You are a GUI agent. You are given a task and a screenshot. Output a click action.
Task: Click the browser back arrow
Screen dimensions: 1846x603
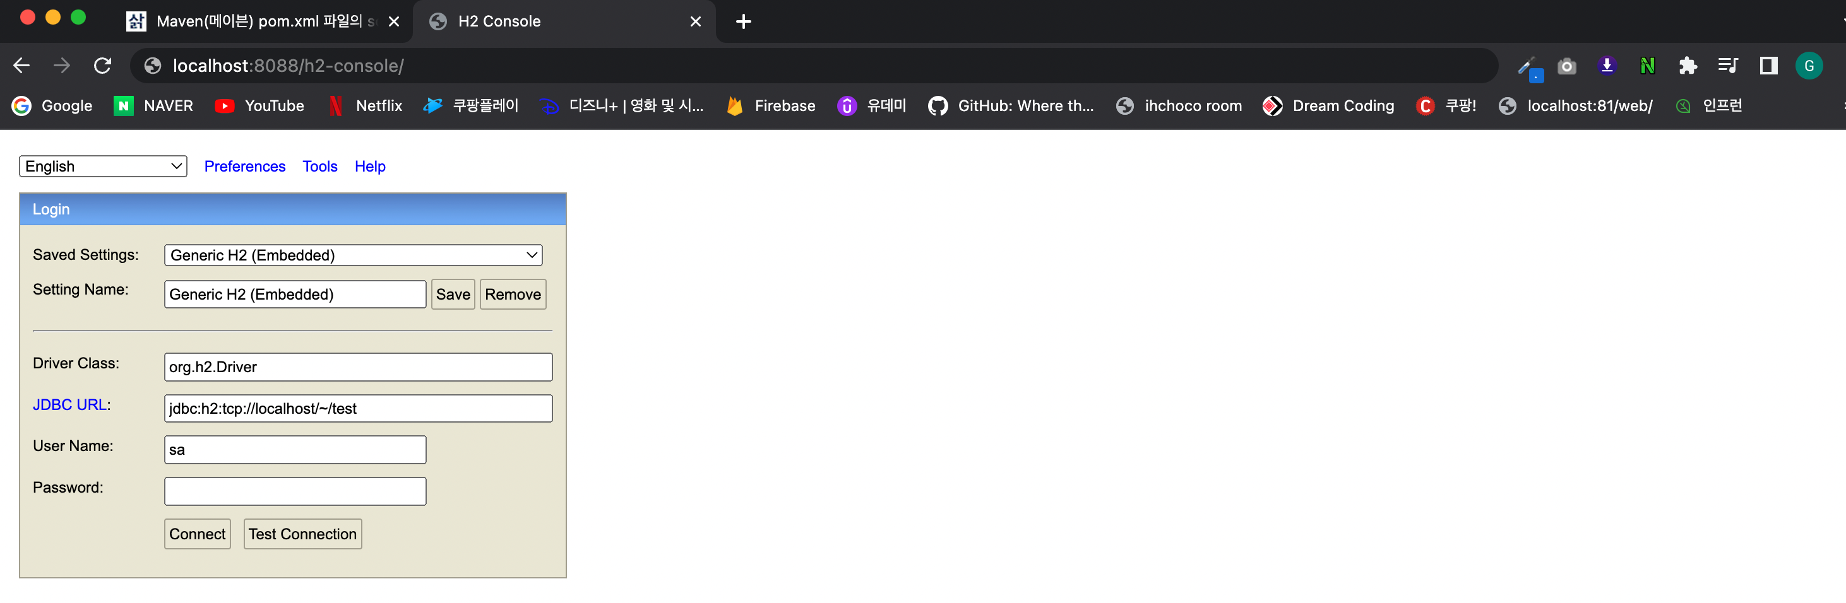point(21,66)
